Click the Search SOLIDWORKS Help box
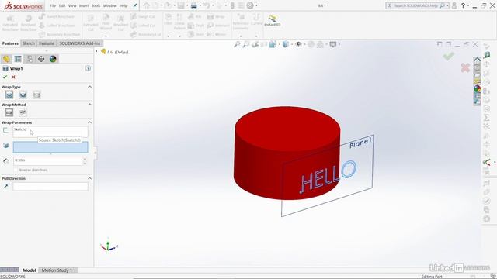The image size is (497, 279). [x=415, y=5]
